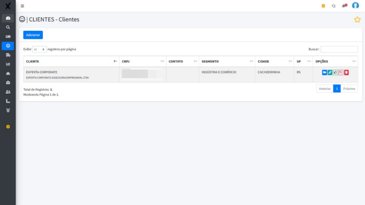The height and width of the screenshot is (205, 365).
Task: Open settings via the yellow gear icon
Action: tap(8, 127)
